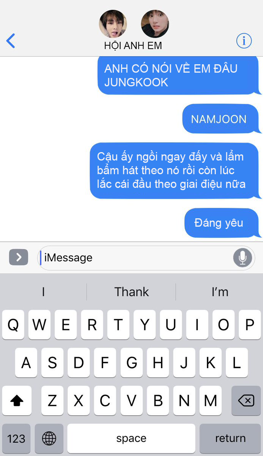Image resolution: width=263 pixels, height=456 pixels.
Task: Open the right group member avatar
Action: click(155, 24)
